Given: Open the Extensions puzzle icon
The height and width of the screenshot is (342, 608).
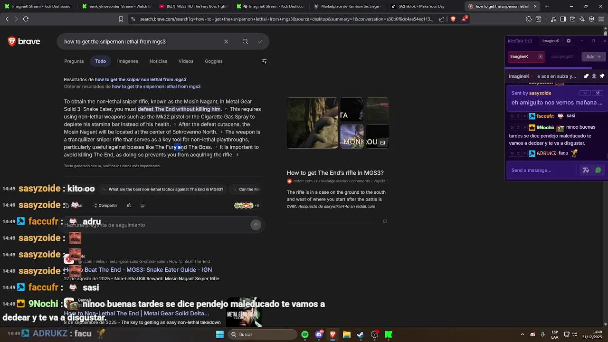Looking at the screenshot, I should (x=529, y=19).
